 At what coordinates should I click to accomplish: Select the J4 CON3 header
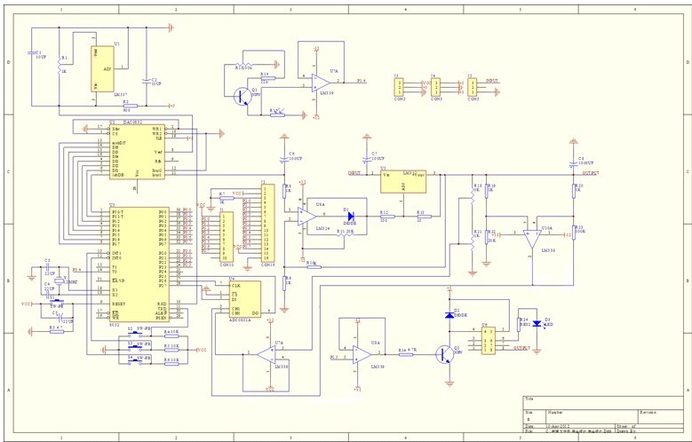pos(435,87)
